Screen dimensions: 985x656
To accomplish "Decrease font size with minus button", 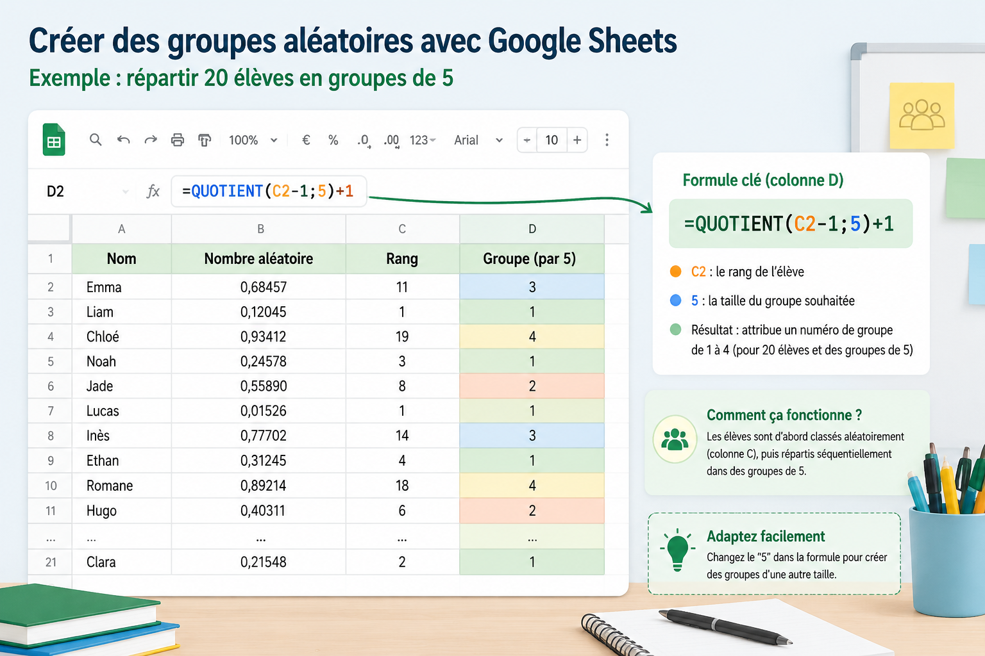I will 526,140.
